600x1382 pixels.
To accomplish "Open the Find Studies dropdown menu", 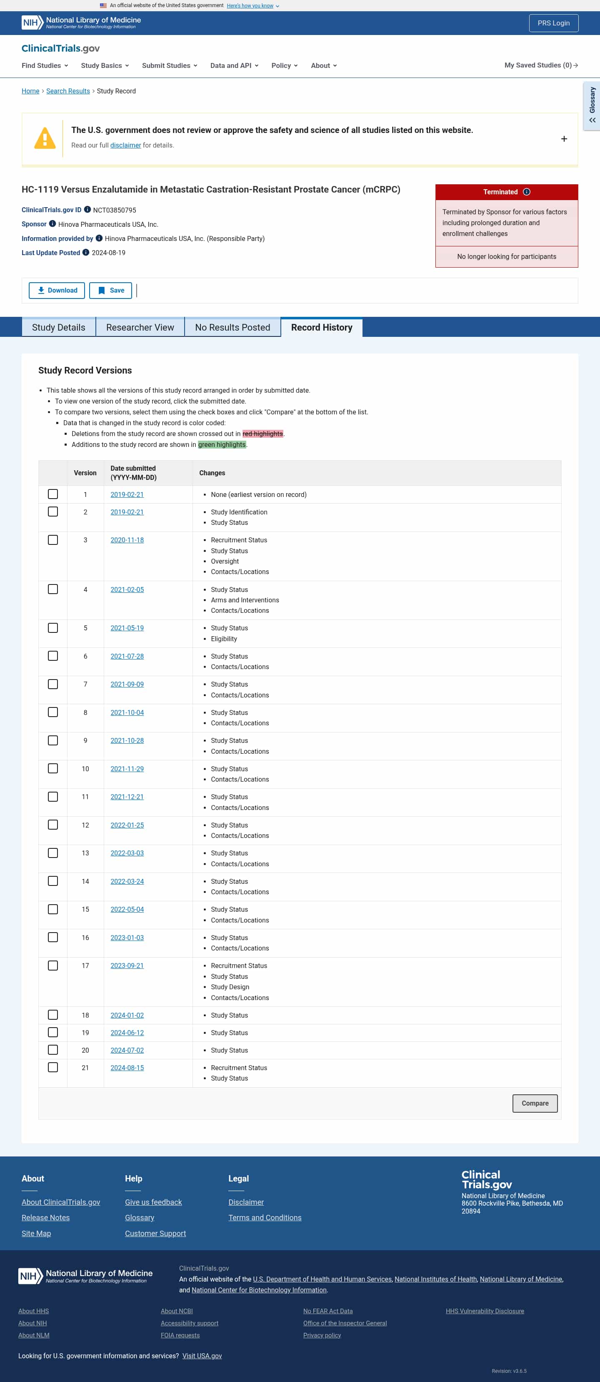I will point(45,65).
